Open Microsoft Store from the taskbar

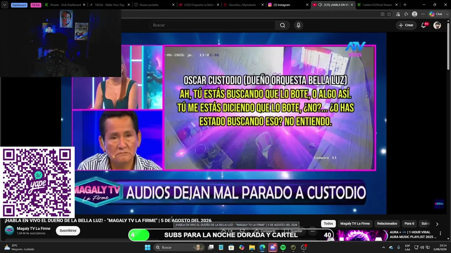click(x=231, y=247)
